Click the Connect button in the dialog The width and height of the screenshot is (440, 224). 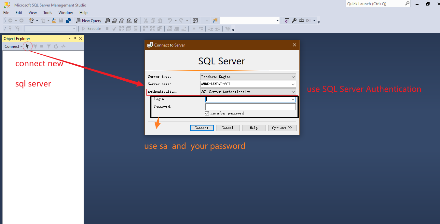[x=202, y=128]
